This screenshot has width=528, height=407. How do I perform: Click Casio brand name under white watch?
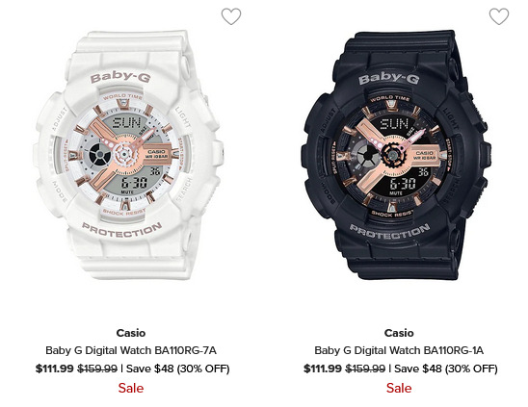click(x=131, y=333)
